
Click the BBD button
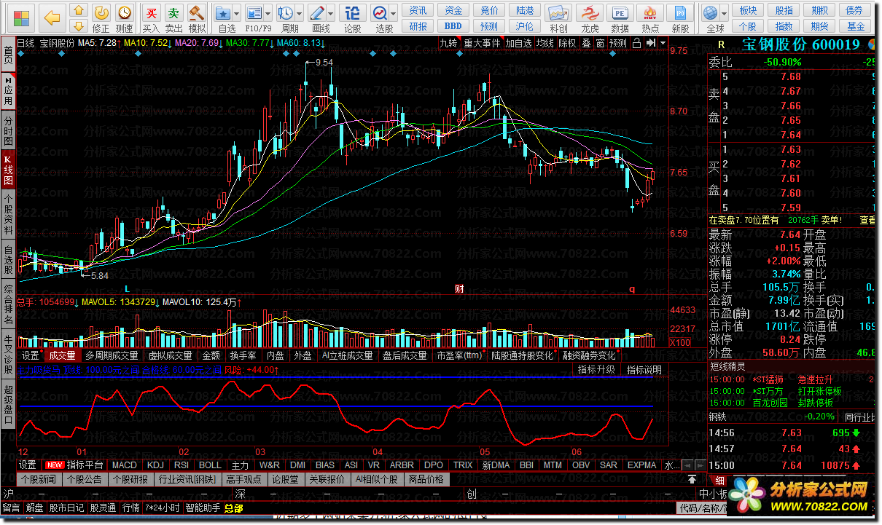pos(453,25)
